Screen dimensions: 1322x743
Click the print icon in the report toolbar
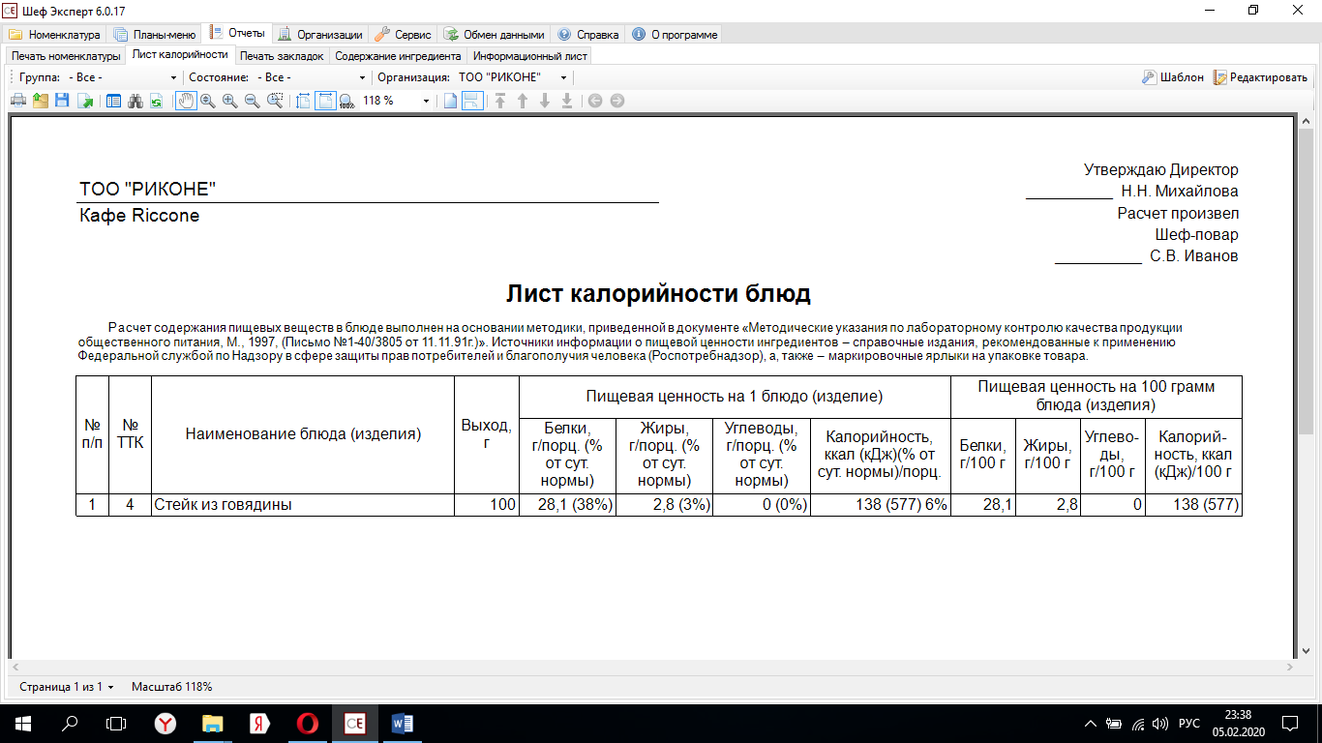pyautogui.click(x=18, y=101)
